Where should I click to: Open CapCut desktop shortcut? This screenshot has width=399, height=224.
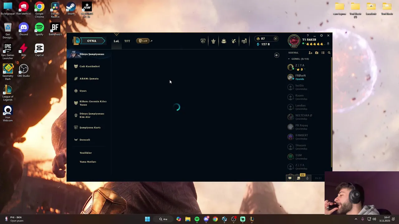[x=39, y=50]
